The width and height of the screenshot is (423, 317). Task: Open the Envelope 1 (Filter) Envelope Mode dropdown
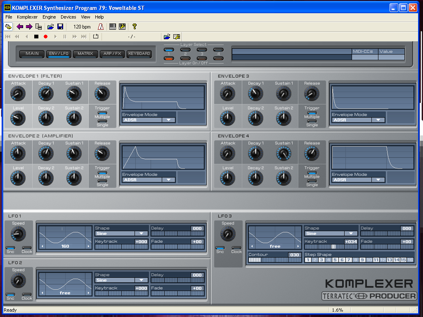click(x=149, y=120)
